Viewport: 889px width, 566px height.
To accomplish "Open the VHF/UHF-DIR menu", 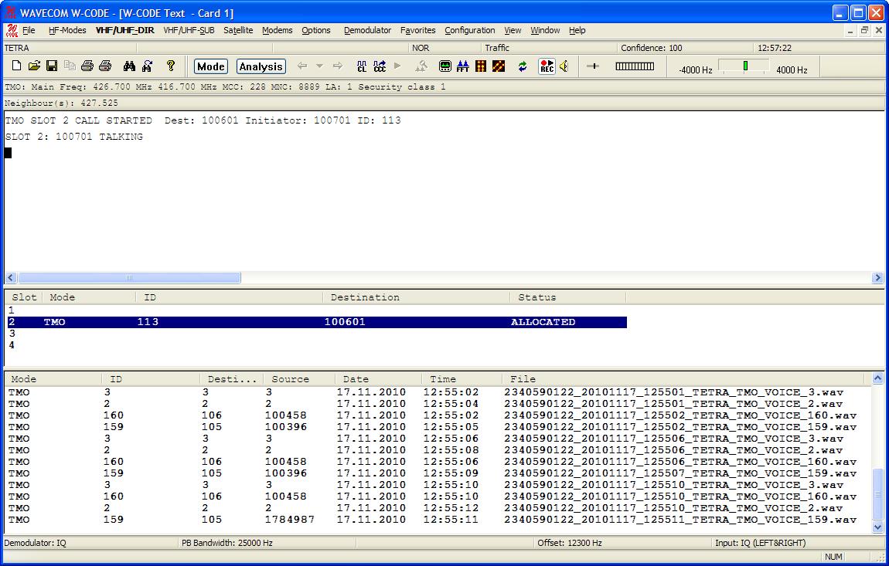I will click(124, 31).
